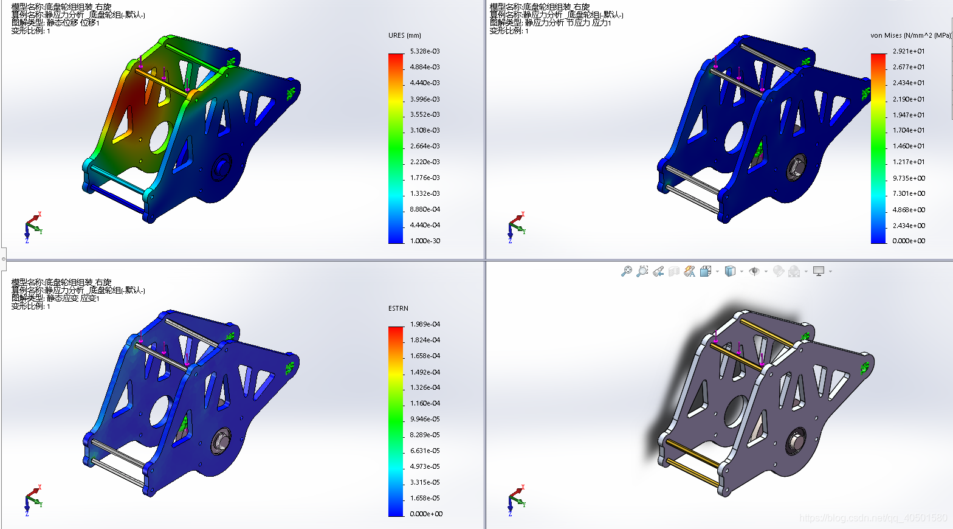Click maximum displacement value "5.328e-03"
Viewport: 953px width, 529px height.
pyautogui.click(x=425, y=51)
